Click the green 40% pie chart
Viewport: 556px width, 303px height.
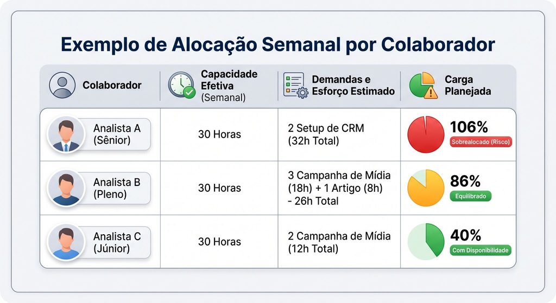click(426, 242)
